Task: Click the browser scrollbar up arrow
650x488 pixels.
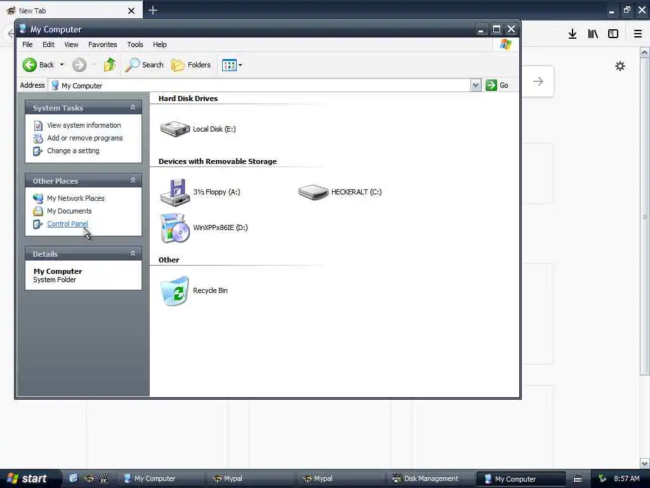Action: pyautogui.click(x=645, y=53)
